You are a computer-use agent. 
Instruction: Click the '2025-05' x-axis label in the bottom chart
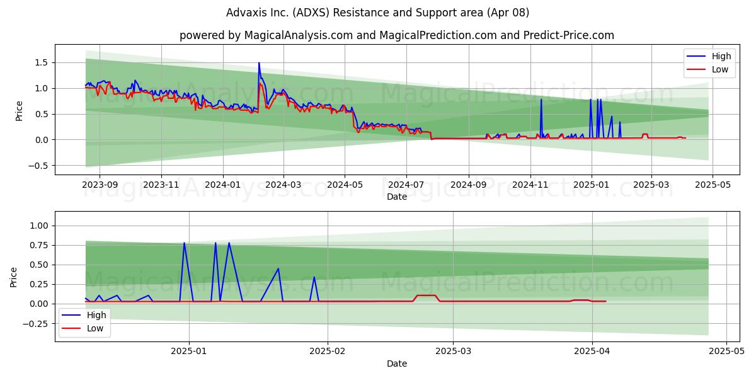click(726, 351)
